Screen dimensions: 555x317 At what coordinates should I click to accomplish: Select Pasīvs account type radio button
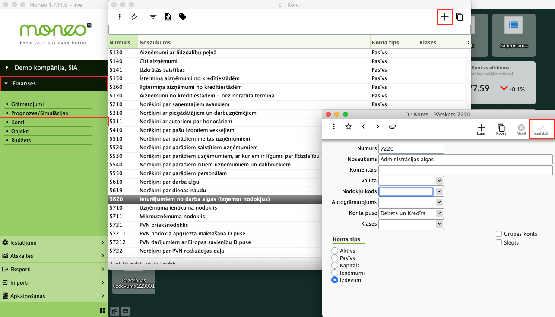pos(334,258)
